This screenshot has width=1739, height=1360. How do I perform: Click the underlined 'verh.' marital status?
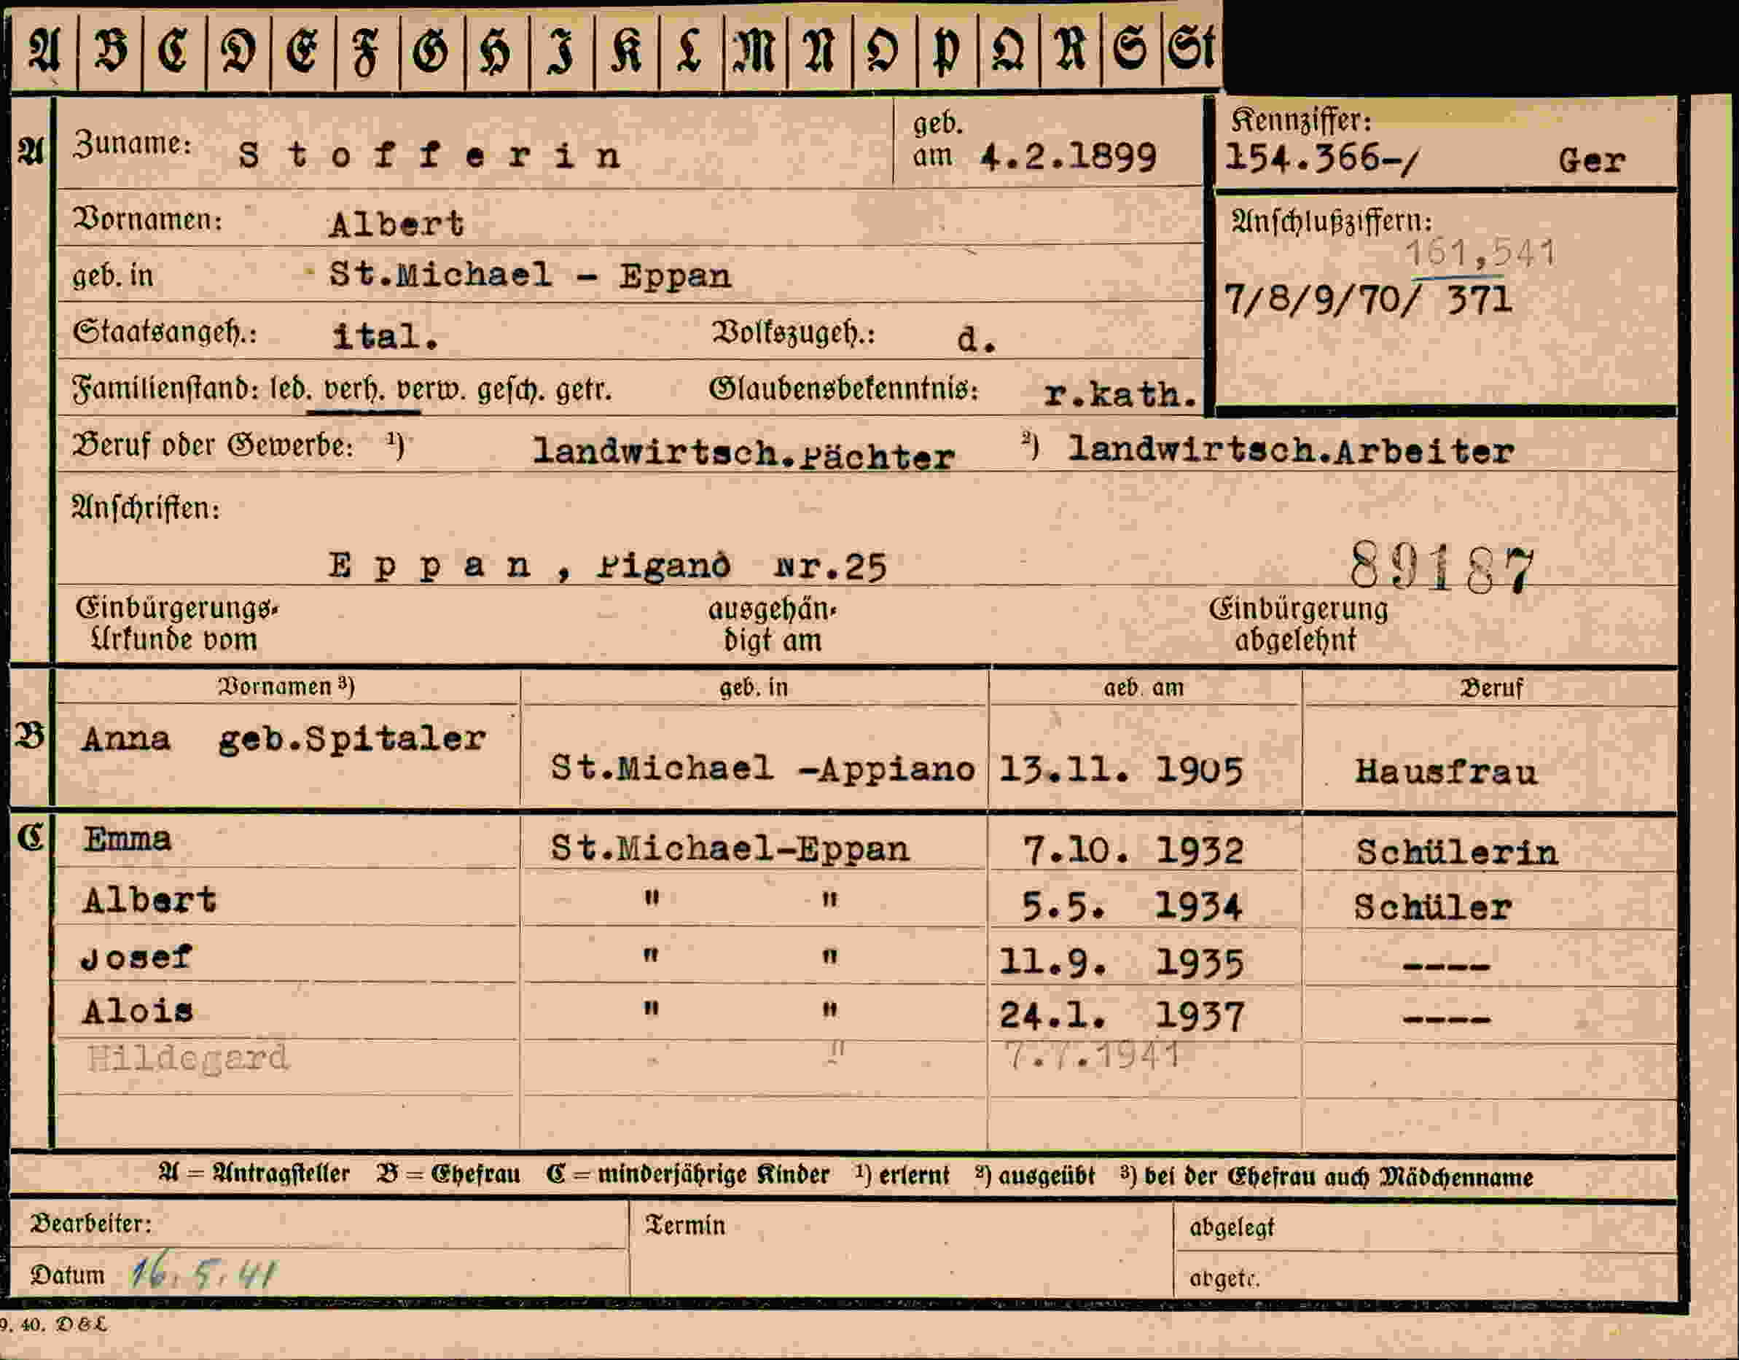point(354,389)
